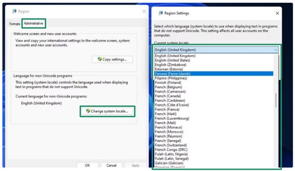Image resolution: width=295 pixels, height=171 pixels.
Task: Click the Copy settings button
Action: point(113,59)
